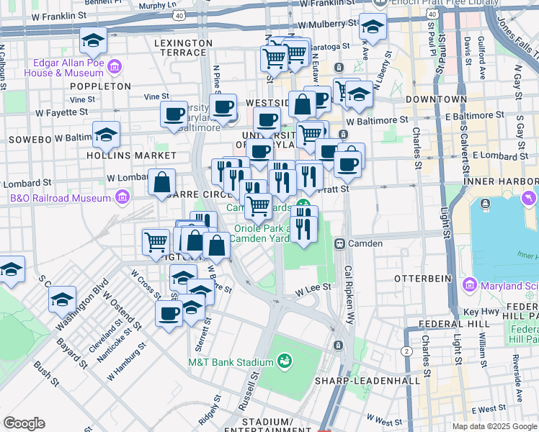Click the DOWNTOWN district label
Image resolution: width=539 pixels, height=432 pixels.
coord(437,99)
